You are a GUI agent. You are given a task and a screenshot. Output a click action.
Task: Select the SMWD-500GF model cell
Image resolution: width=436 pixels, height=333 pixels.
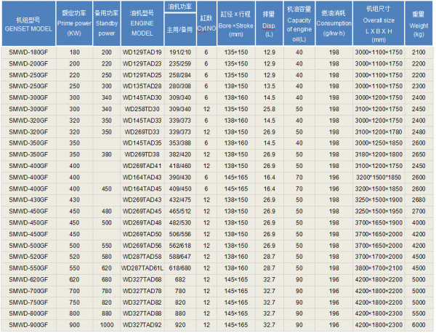click(28, 246)
